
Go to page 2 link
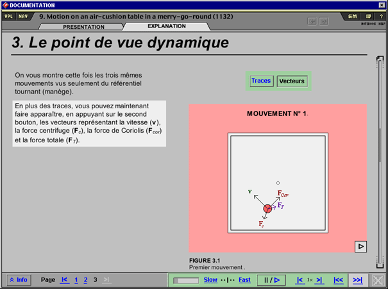coord(85,280)
